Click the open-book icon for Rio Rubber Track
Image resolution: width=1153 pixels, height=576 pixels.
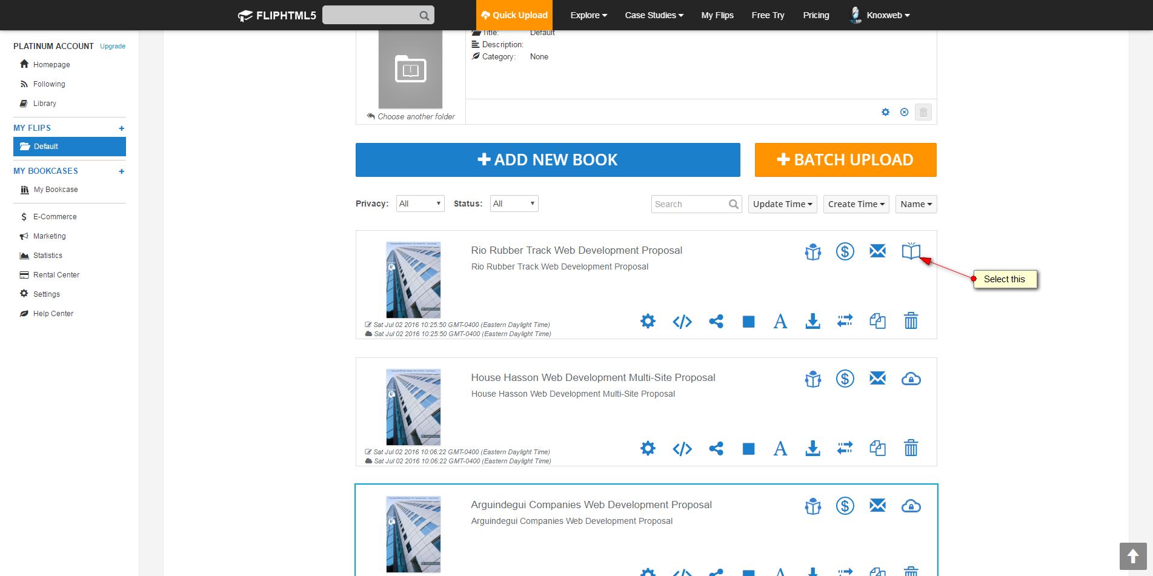911,251
